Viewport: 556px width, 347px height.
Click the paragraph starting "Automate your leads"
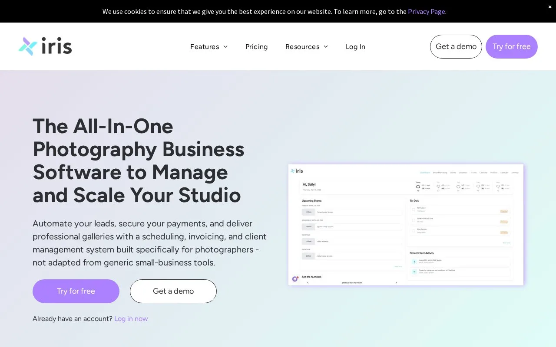[150, 243]
